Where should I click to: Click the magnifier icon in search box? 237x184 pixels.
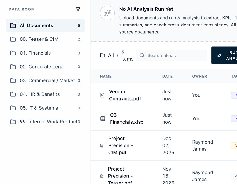pyautogui.click(x=142, y=55)
